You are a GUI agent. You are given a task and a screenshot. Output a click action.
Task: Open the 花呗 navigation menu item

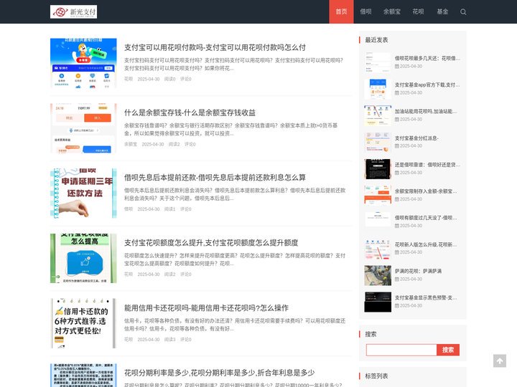click(418, 12)
